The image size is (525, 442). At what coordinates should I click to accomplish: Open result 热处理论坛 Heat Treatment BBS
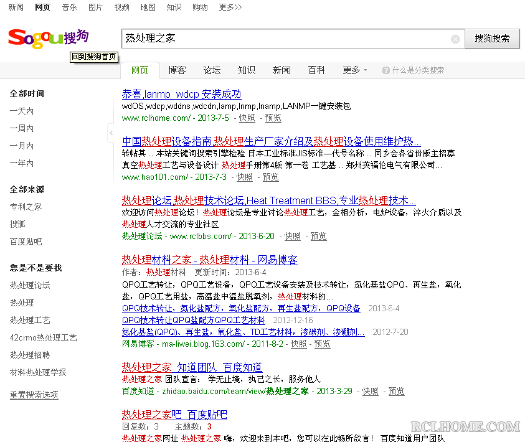269,200
